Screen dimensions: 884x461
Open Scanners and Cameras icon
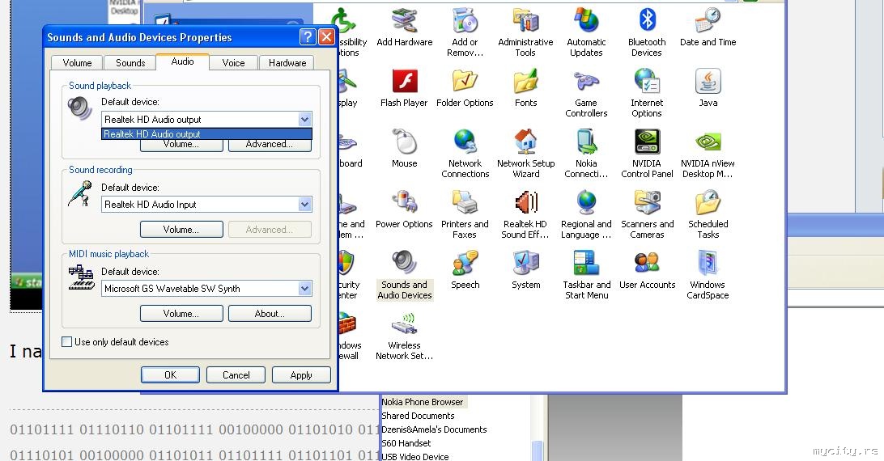(648, 214)
